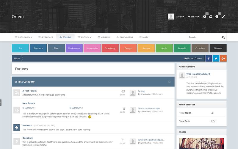Open the bicycle image thumbnail

tap(201, 144)
